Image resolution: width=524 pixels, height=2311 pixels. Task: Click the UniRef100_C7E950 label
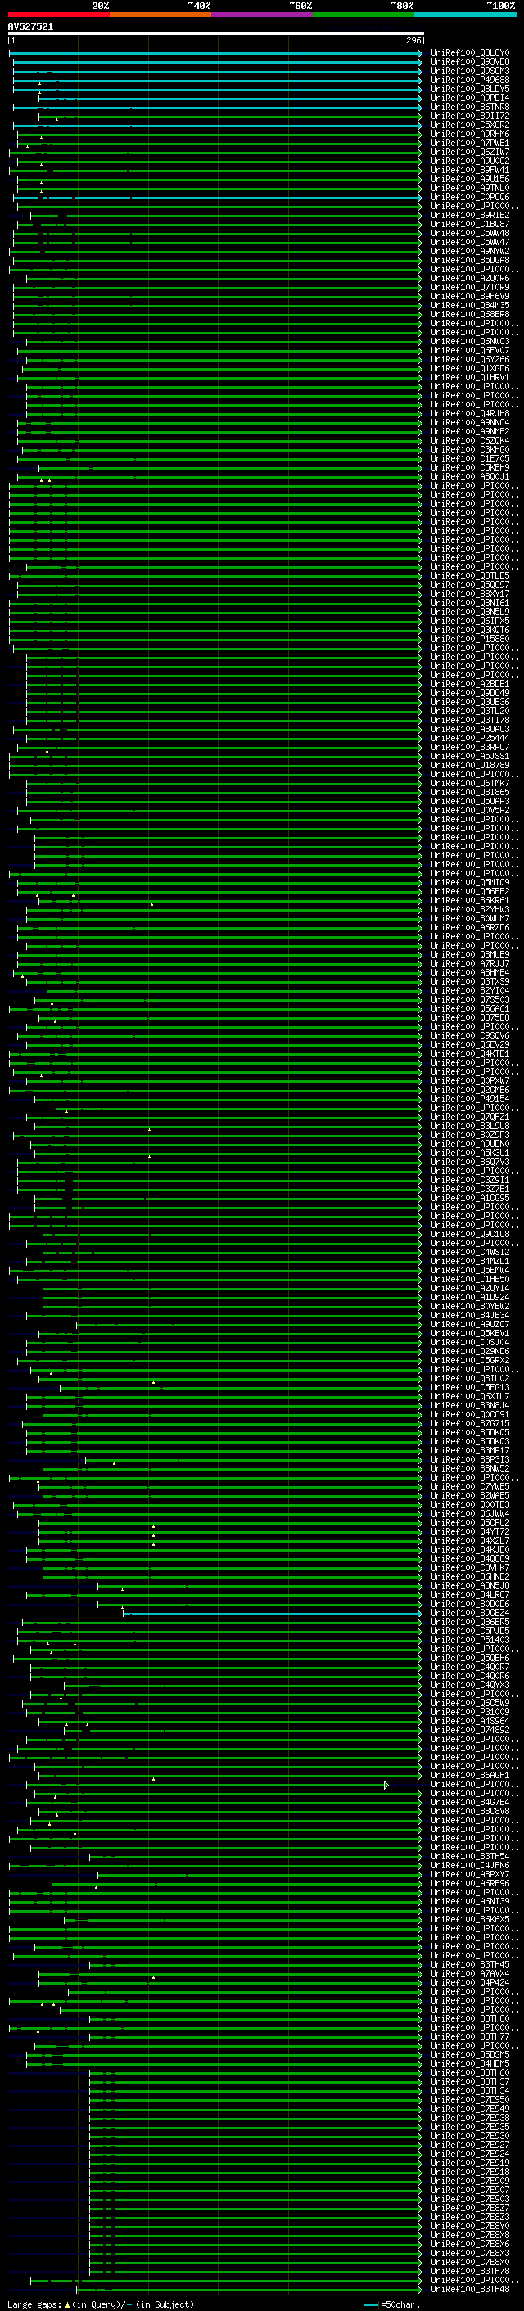pyautogui.click(x=469, y=2099)
